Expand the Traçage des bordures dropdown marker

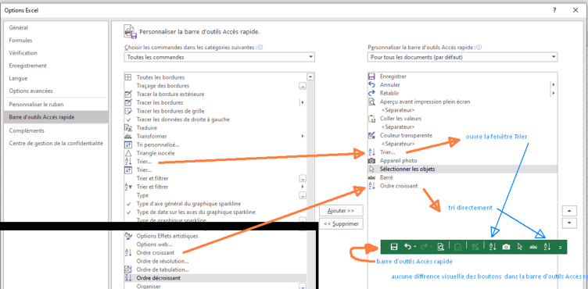point(303,87)
